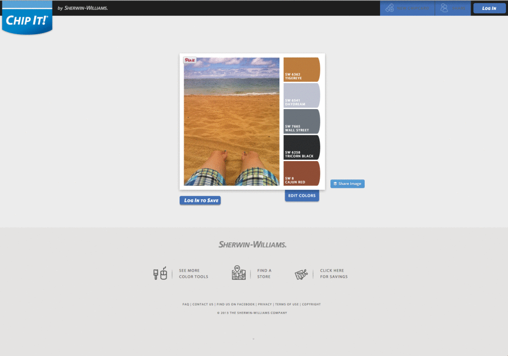Select the Daydream SW 6541 color chip
The image size is (508, 356).
302,95
